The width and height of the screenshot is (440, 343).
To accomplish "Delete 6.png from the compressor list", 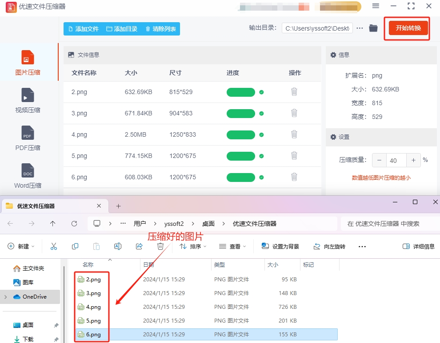I will click(x=294, y=177).
